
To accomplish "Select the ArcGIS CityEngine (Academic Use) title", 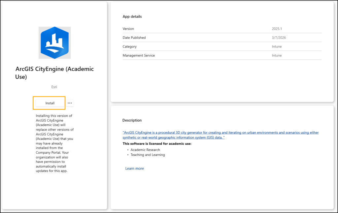I will (54, 73).
